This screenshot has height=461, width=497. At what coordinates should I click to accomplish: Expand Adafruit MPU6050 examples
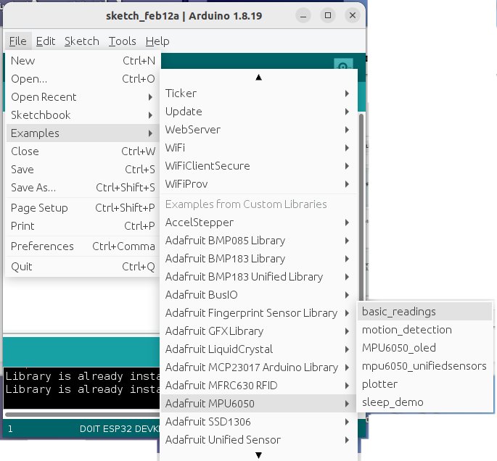coord(258,403)
